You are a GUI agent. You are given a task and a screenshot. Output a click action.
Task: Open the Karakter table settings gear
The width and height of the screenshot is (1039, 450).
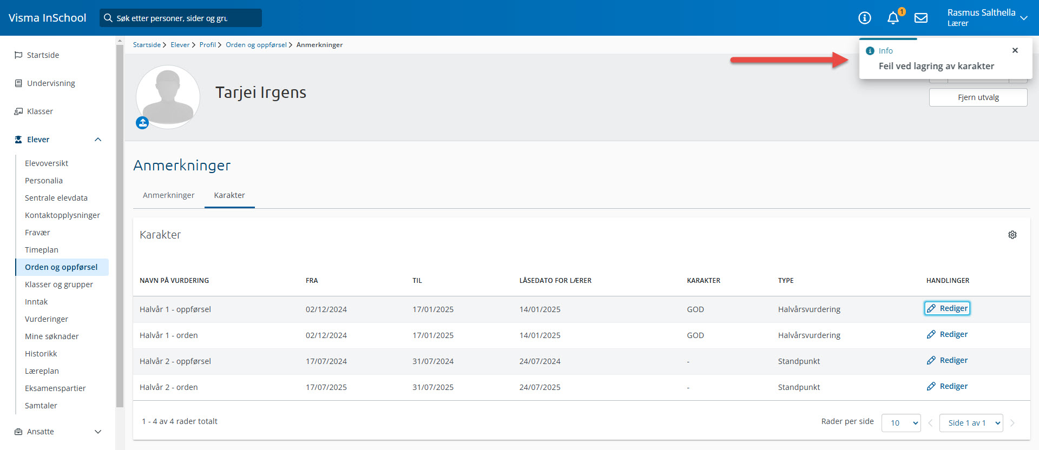pyautogui.click(x=1012, y=235)
